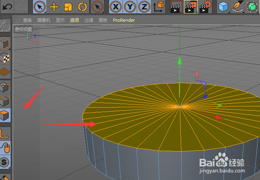Render to Picture Viewer

click(191, 7)
